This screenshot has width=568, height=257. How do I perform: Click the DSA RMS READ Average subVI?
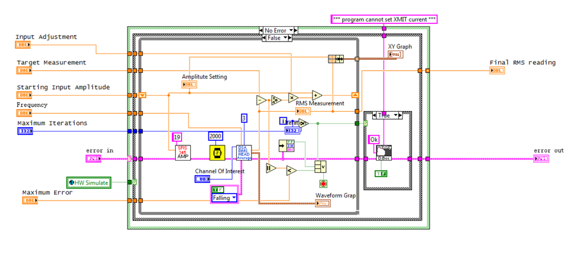(x=244, y=153)
